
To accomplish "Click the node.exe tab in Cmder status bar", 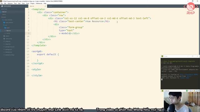I will coord(166,91).
